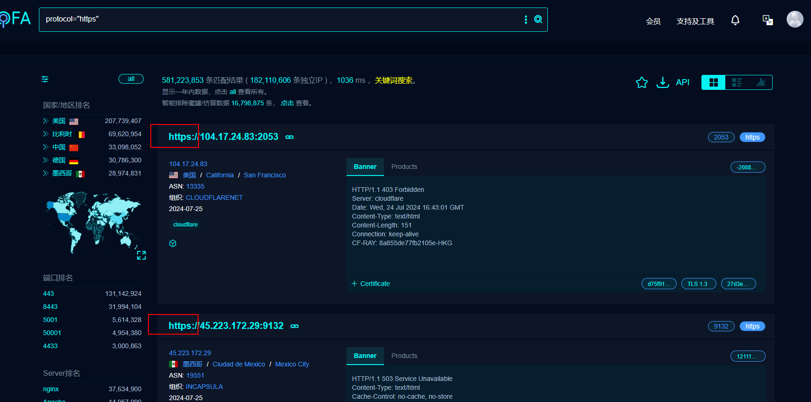Click link icon beside 45.223.172.29:9132
Viewport: 811px width, 402px height.
(295, 326)
